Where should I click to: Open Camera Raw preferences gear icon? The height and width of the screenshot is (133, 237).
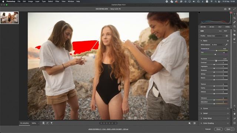tap(230, 9)
